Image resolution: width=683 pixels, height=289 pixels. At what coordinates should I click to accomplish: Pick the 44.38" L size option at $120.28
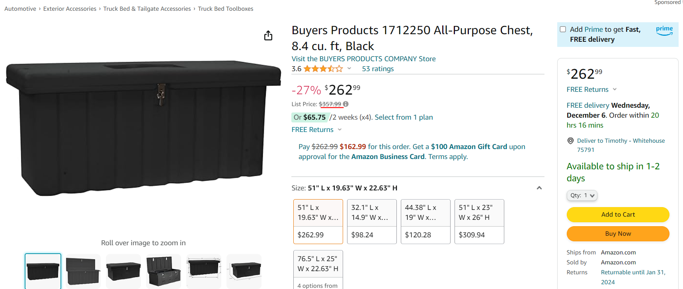(425, 221)
